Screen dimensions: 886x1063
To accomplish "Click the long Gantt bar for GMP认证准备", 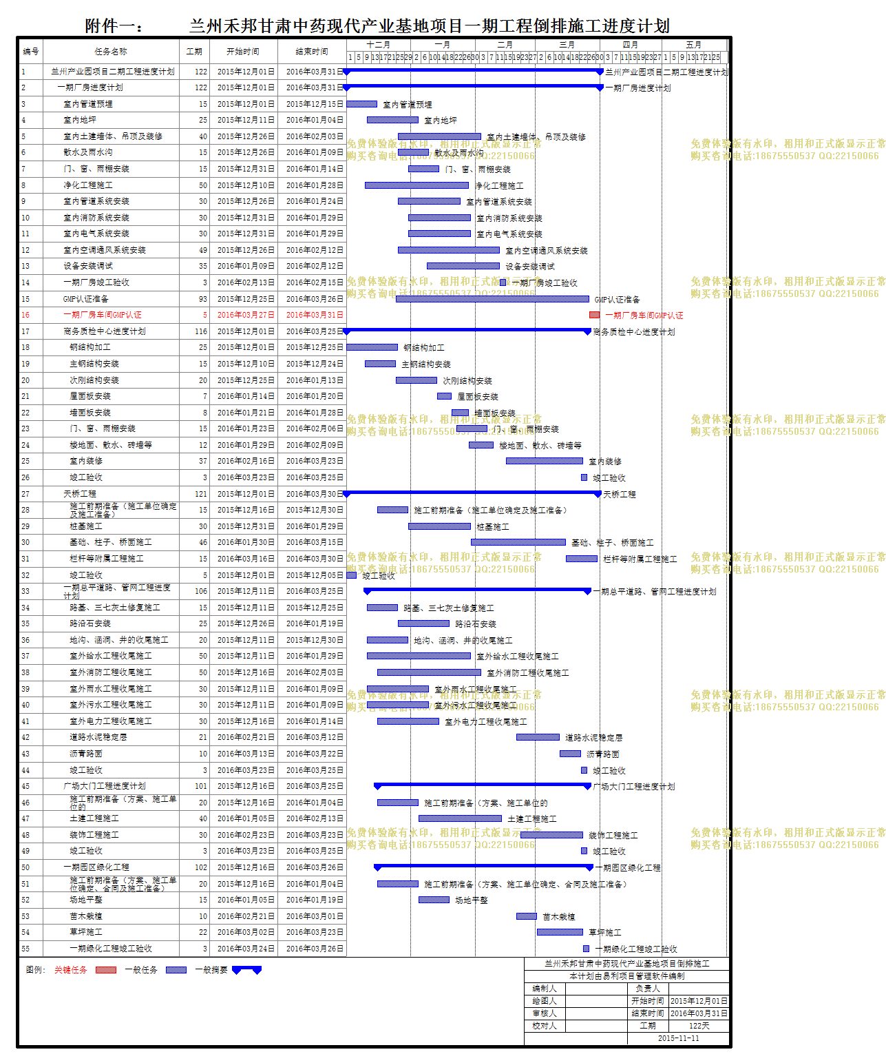I will pos(493,299).
